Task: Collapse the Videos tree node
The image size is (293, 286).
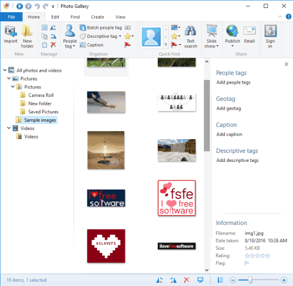Action: pos(9,128)
